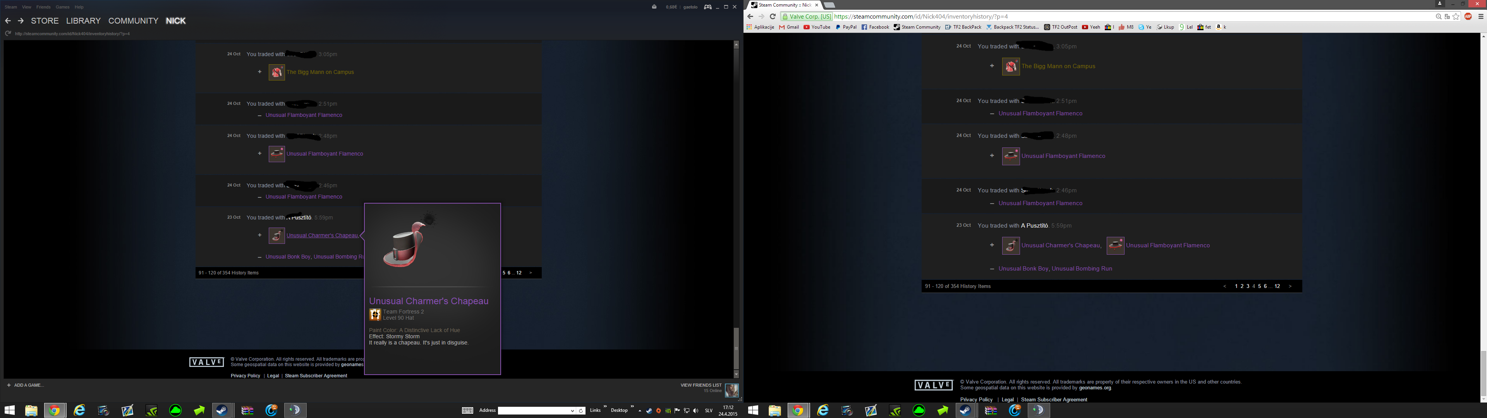
Task: Open the Adblock Plus extension icon
Action: tap(1468, 17)
